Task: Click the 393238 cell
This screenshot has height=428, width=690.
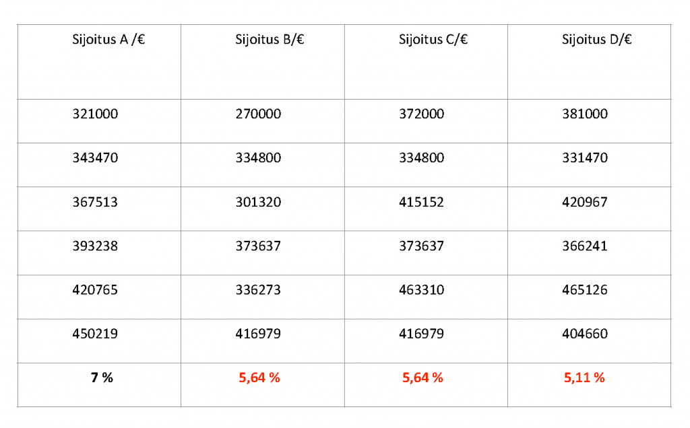Action: (95, 246)
